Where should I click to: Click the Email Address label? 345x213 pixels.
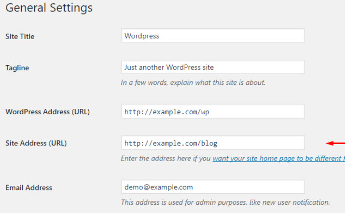click(x=29, y=187)
